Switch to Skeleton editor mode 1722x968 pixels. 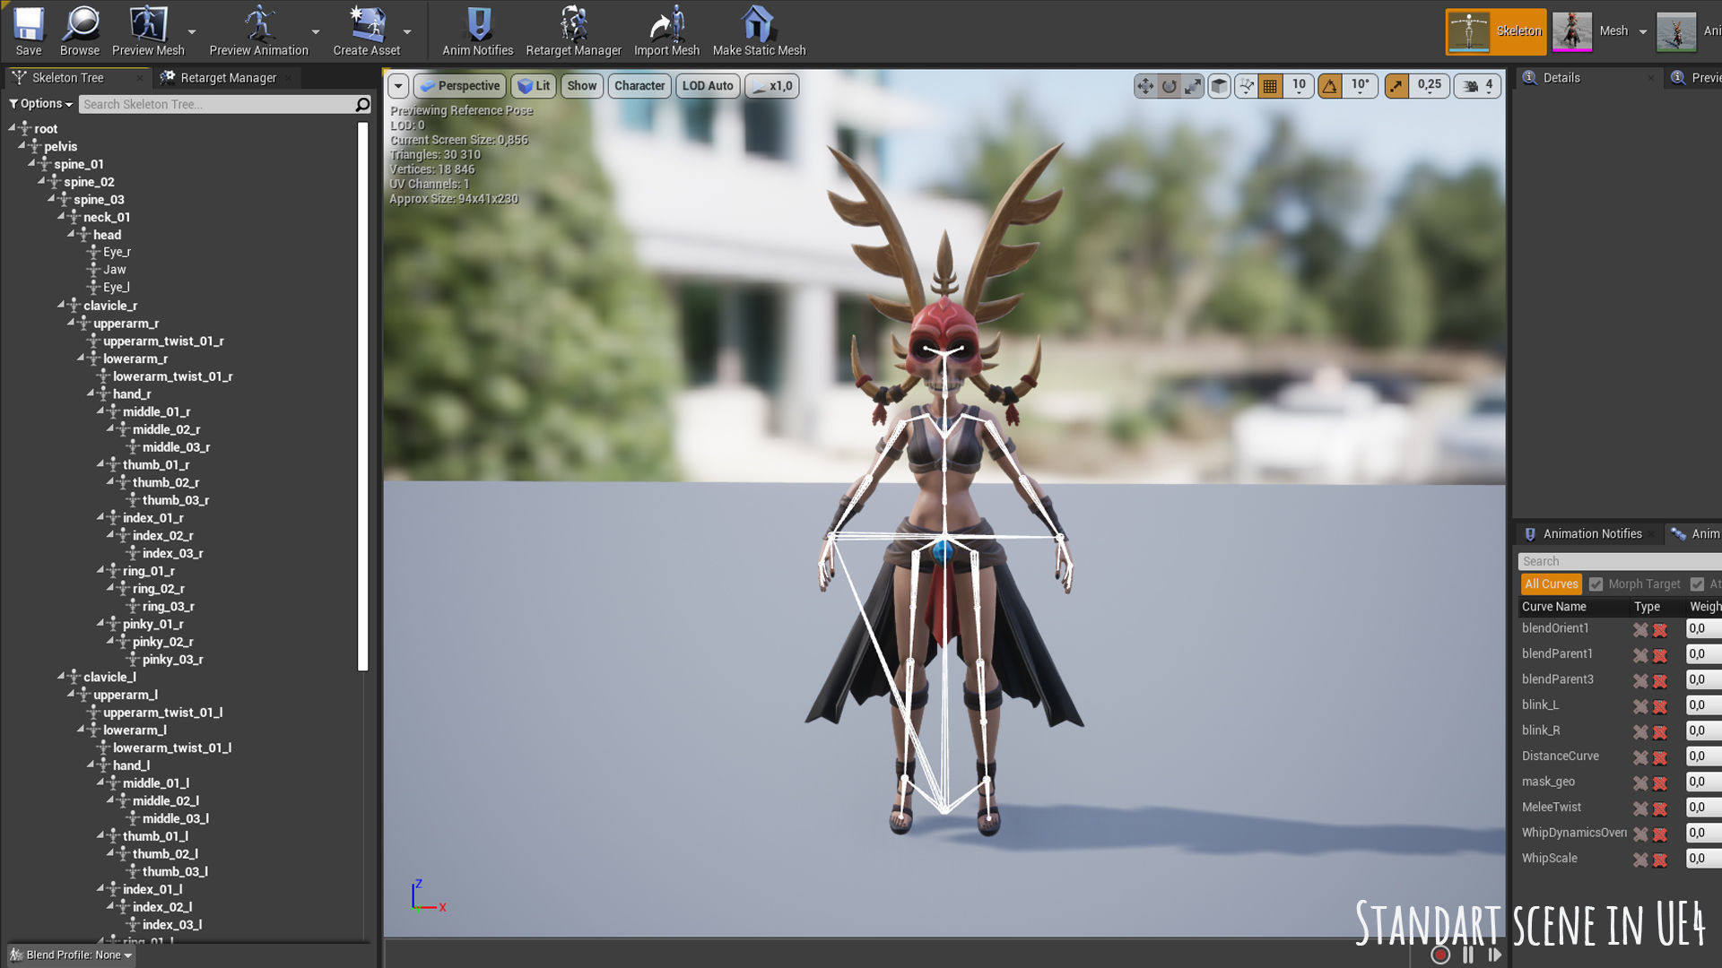[1496, 31]
